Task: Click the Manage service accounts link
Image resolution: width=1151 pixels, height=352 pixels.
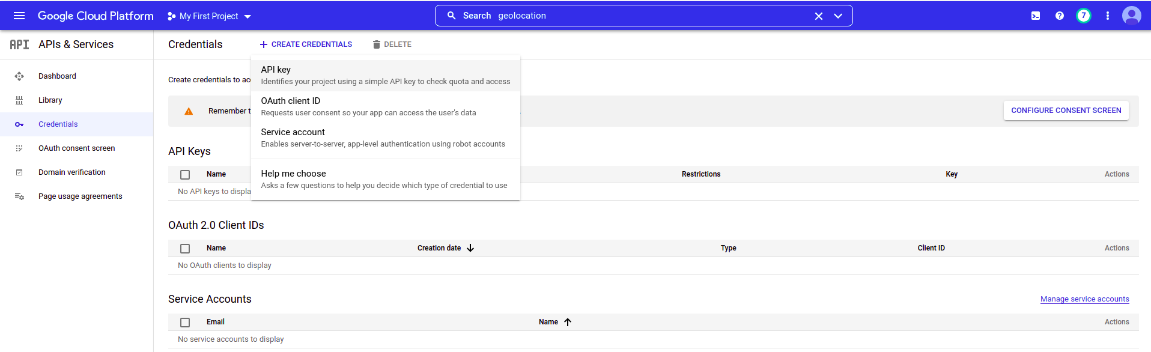Action: (1085, 299)
